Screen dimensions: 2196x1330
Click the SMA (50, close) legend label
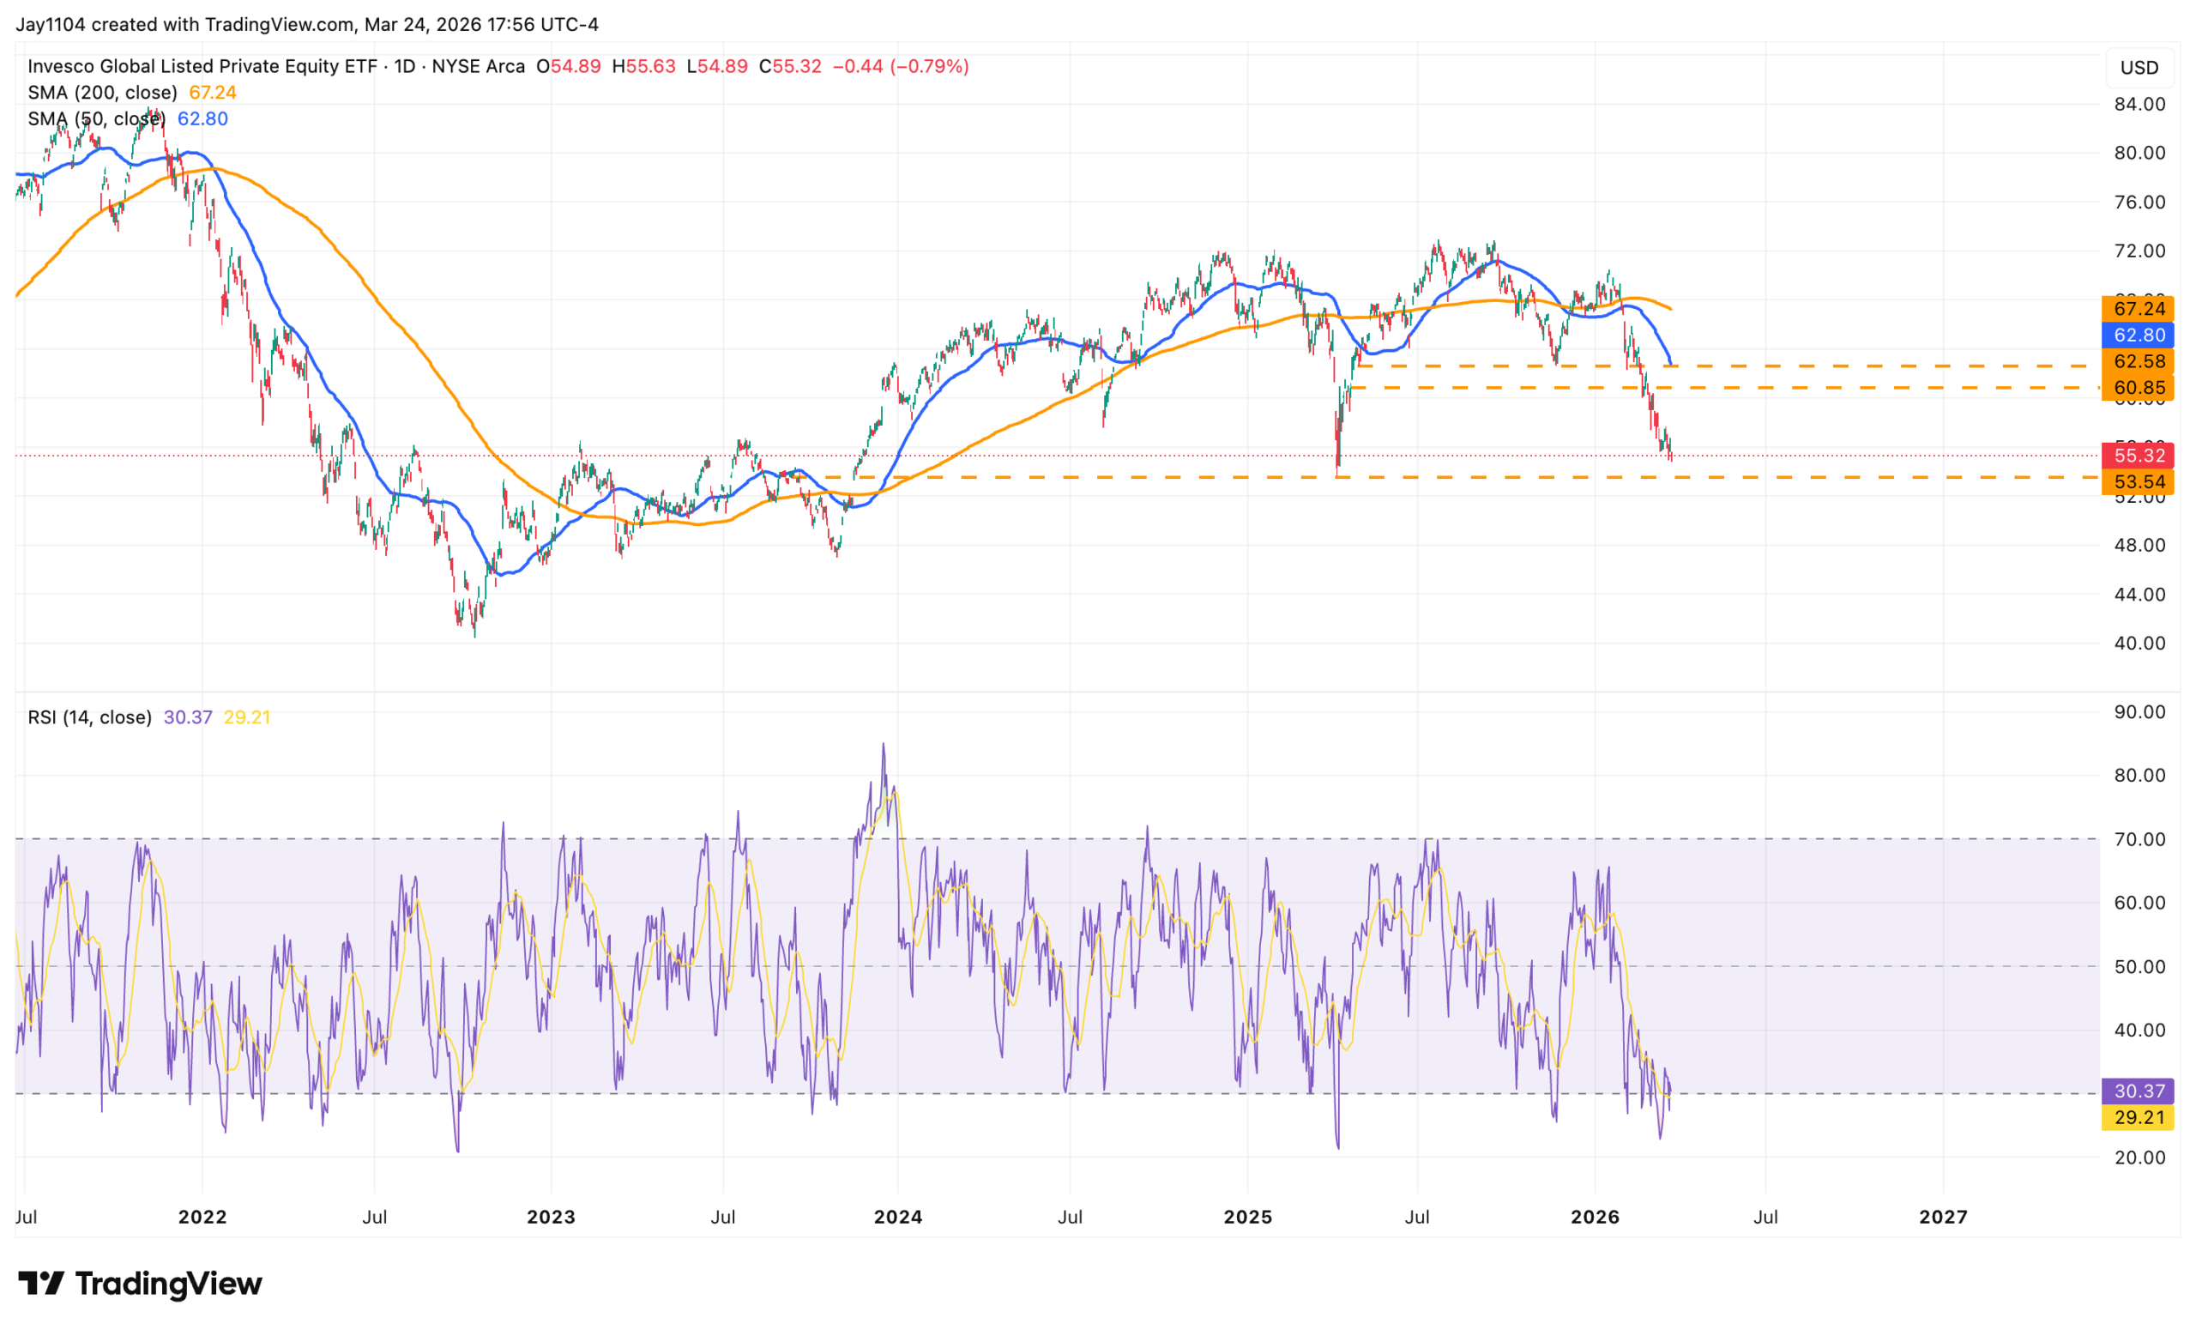coord(96,118)
